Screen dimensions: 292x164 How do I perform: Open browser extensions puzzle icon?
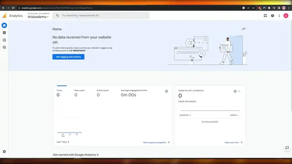tap(269, 8)
